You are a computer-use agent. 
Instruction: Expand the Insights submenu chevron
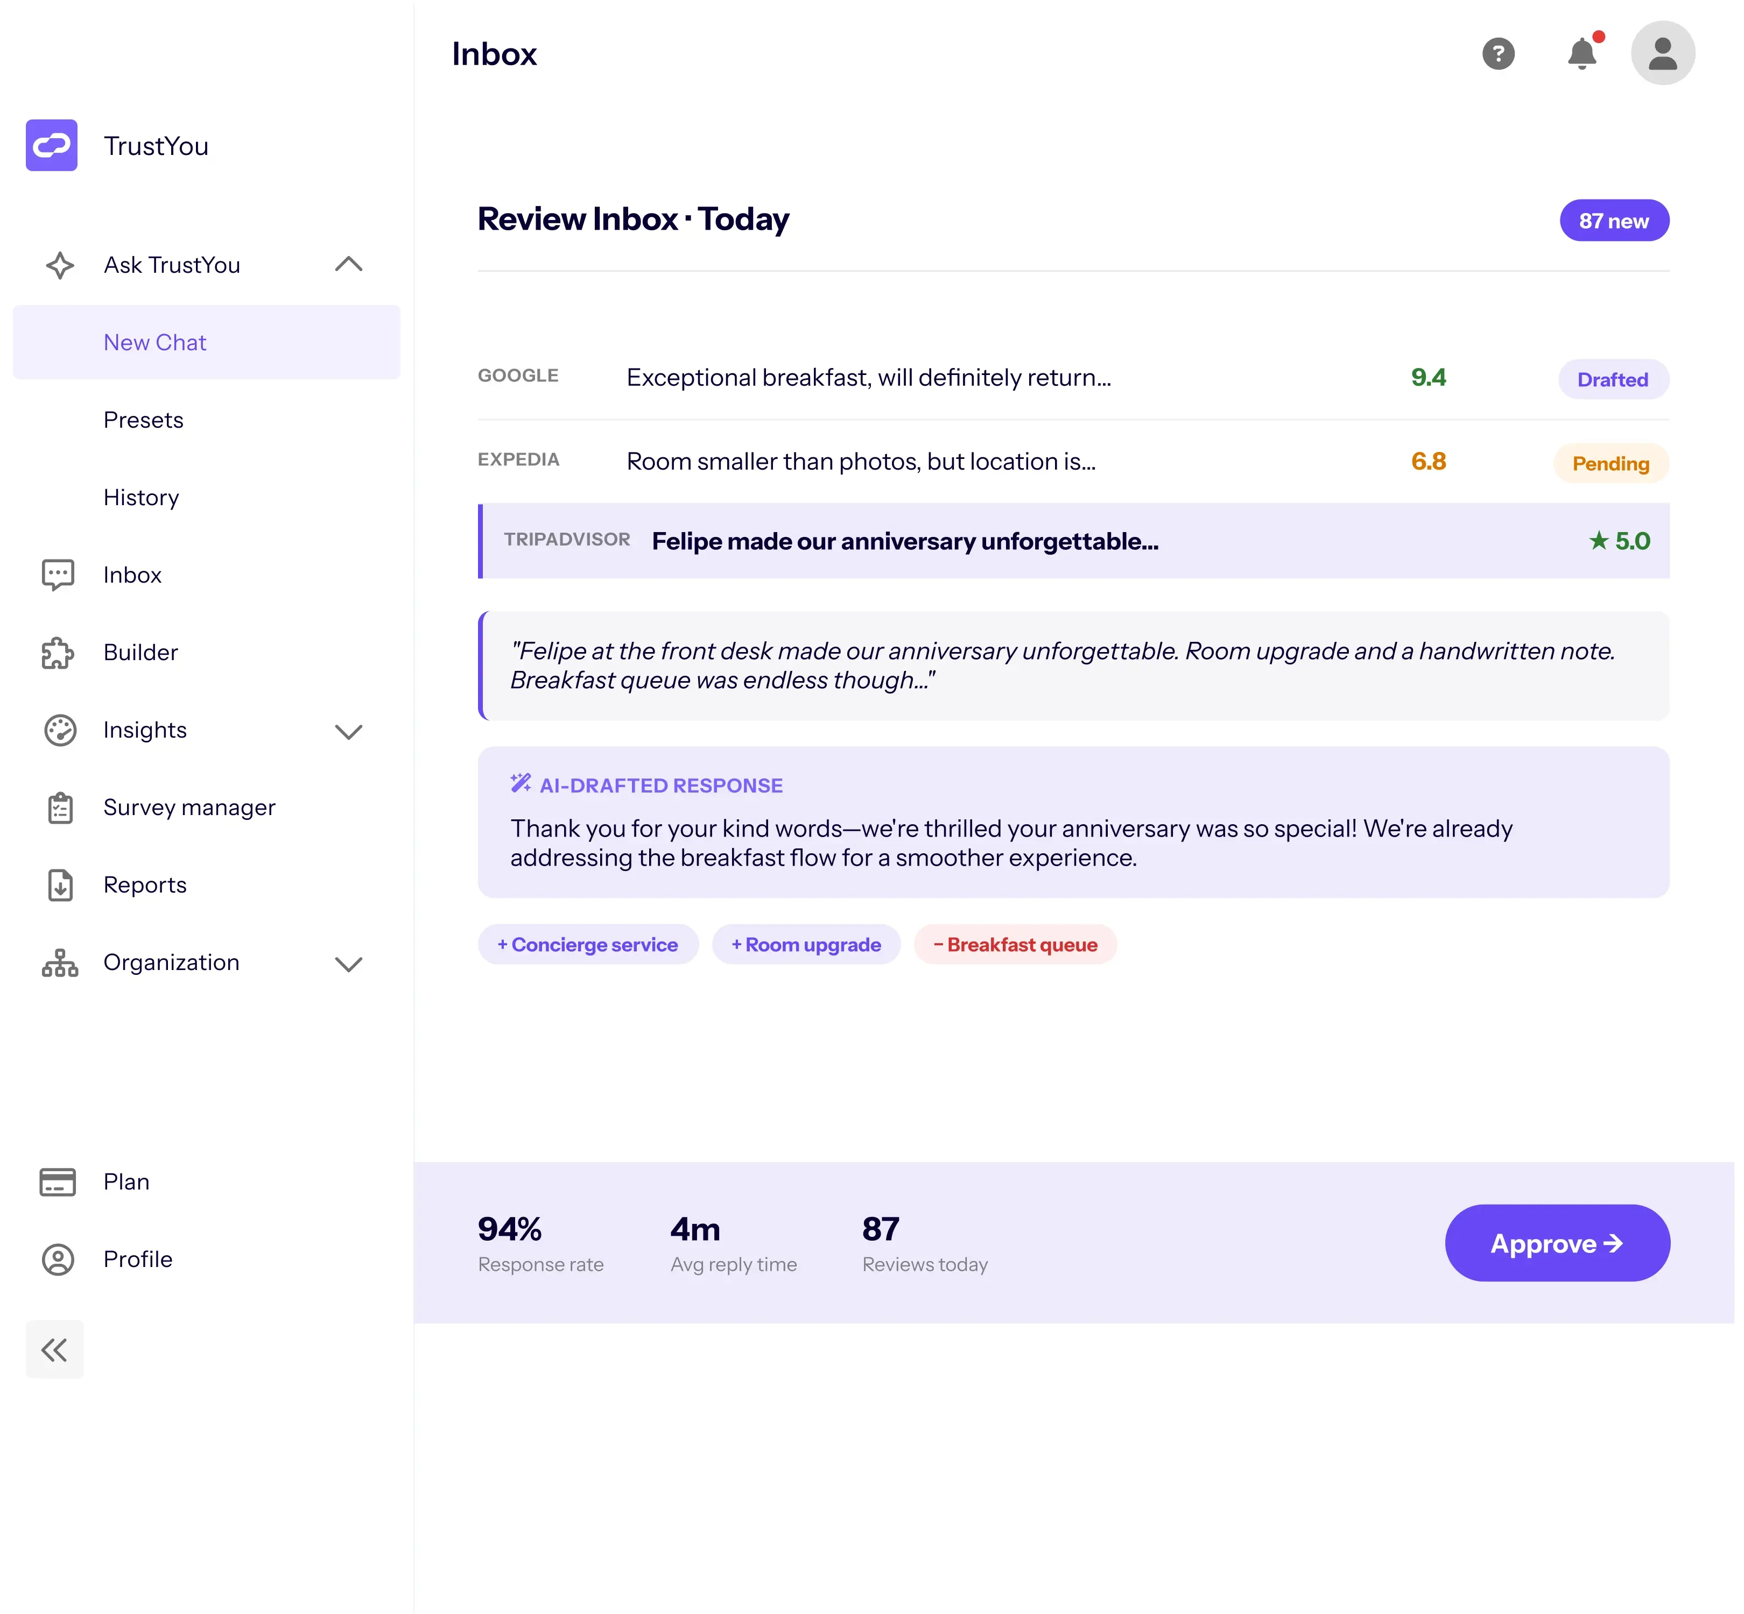[349, 732]
